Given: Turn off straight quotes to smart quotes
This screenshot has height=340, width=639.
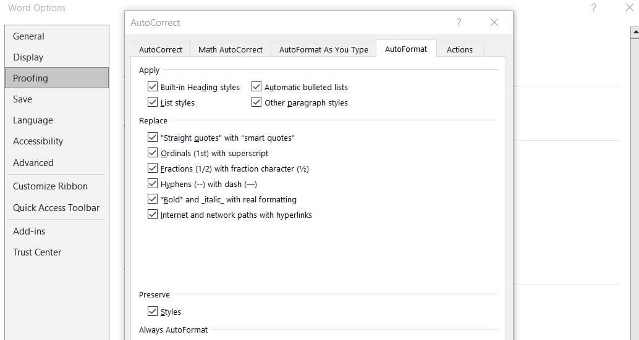Looking at the screenshot, I should (x=153, y=138).
